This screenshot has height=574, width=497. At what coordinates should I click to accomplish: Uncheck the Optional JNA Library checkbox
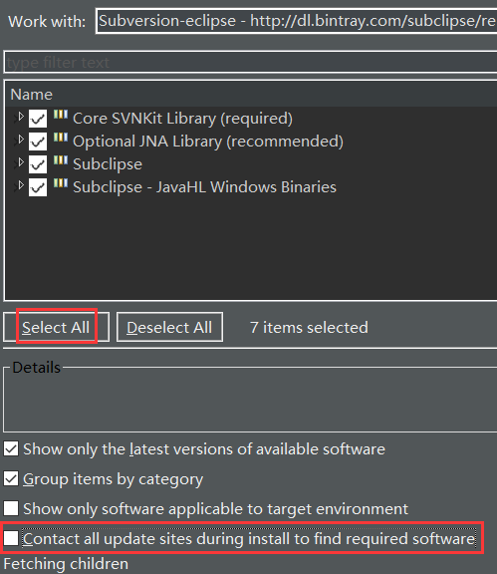(38, 142)
